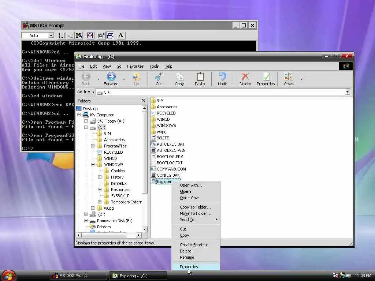Choose Create Shortcut in context menu
The width and height of the screenshot is (375, 281).
[196, 245]
